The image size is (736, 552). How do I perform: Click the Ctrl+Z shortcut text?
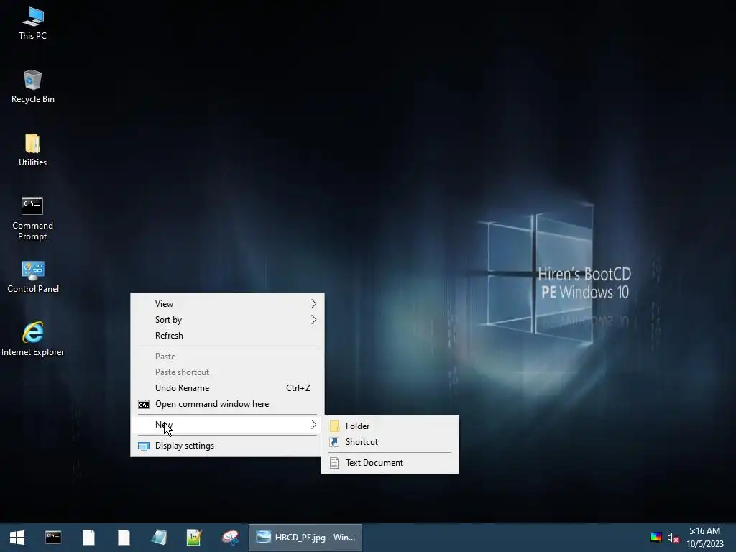[x=298, y=388]
